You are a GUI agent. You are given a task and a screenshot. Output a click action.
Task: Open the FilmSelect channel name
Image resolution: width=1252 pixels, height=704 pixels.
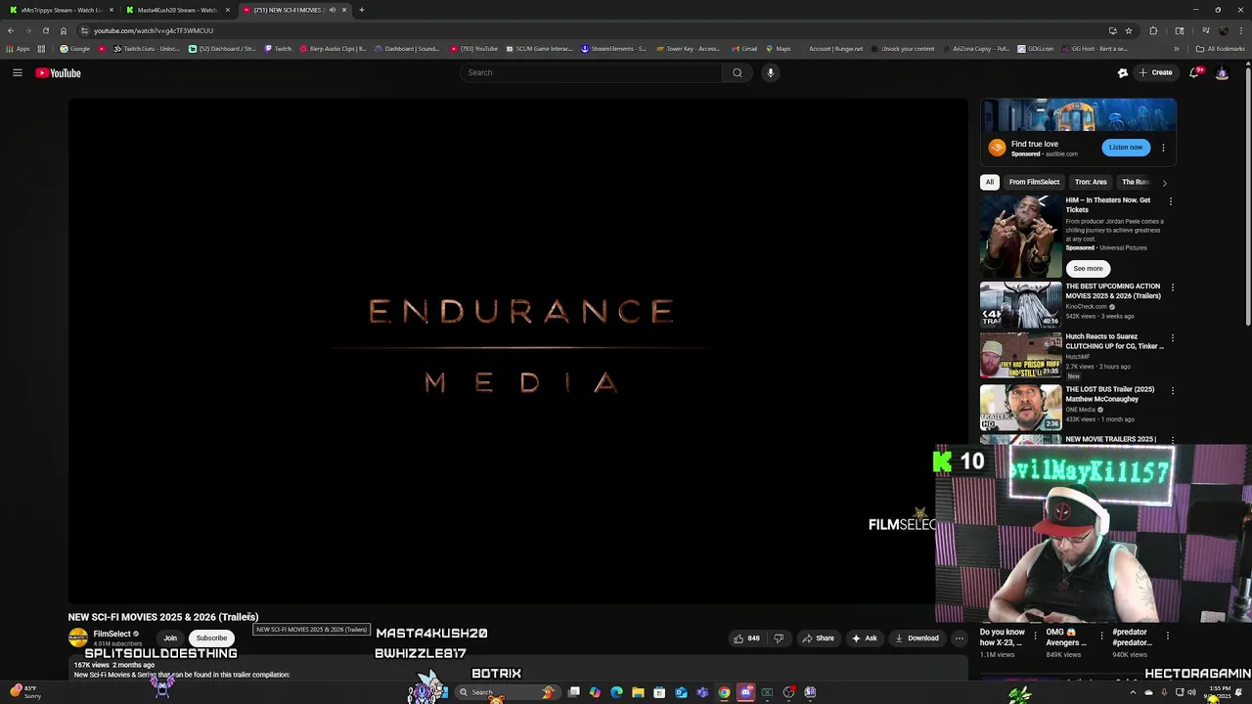112,634
